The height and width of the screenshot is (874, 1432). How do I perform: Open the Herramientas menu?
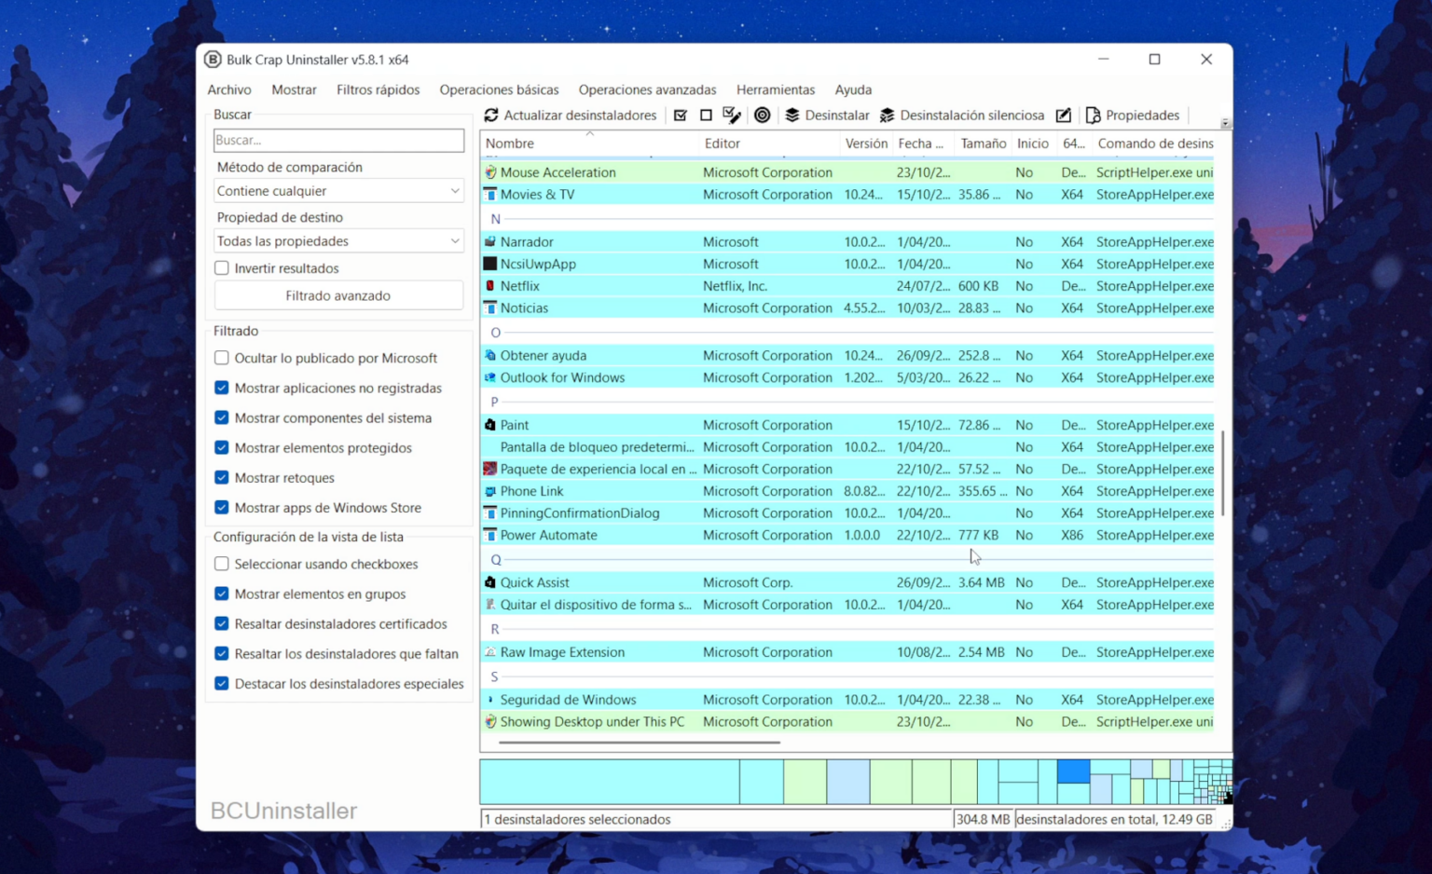(776, 89)
